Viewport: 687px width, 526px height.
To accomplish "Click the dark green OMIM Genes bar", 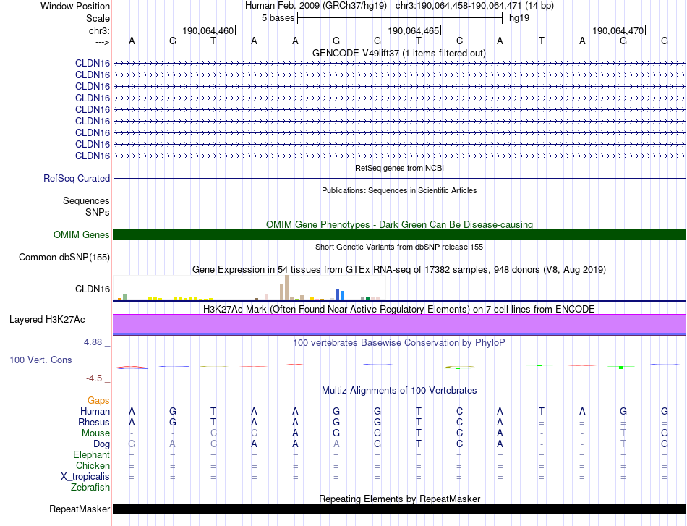I will tap(399, 234).
